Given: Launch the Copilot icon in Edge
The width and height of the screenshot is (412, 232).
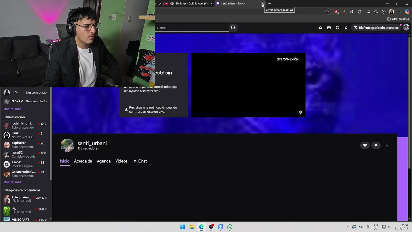Looking at the screenshot, I should tap(407, 12).
